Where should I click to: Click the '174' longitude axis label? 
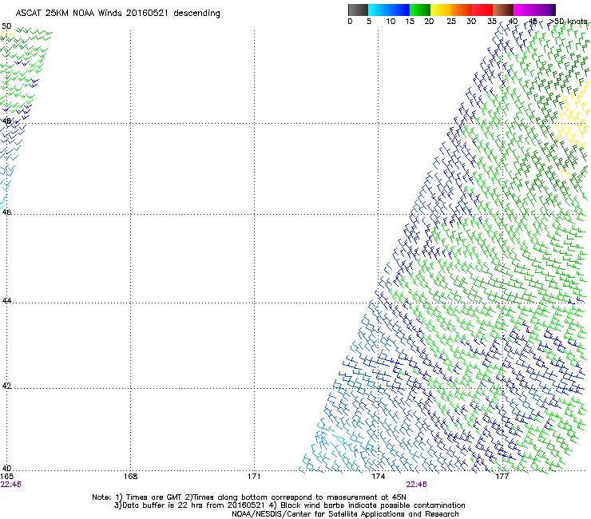click(378, 476)
